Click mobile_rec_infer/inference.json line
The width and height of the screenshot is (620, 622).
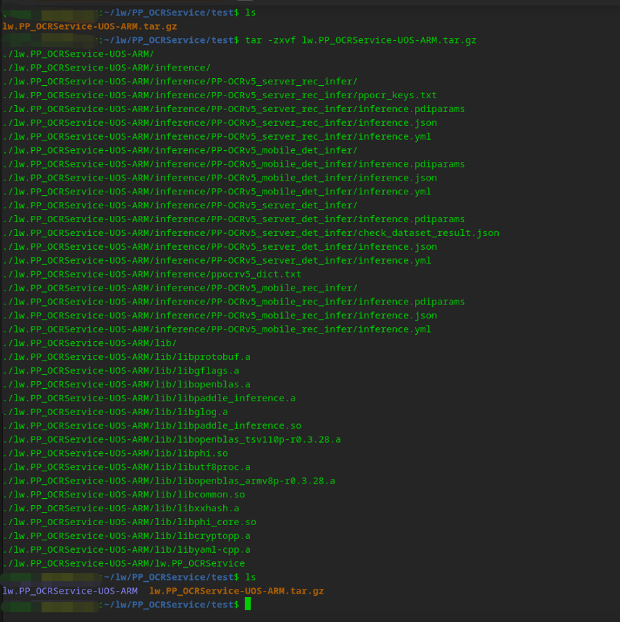tap(220, 315)
